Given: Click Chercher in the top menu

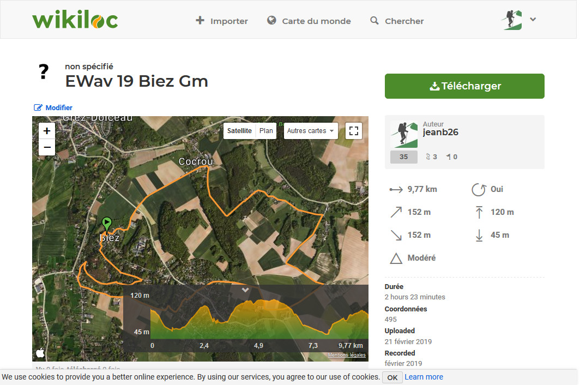Looking at the screenshot, I should pyautogui.click(x=397, y=21).
